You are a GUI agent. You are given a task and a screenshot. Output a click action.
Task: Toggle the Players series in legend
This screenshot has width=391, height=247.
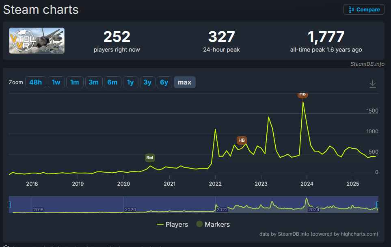point(173,224)
